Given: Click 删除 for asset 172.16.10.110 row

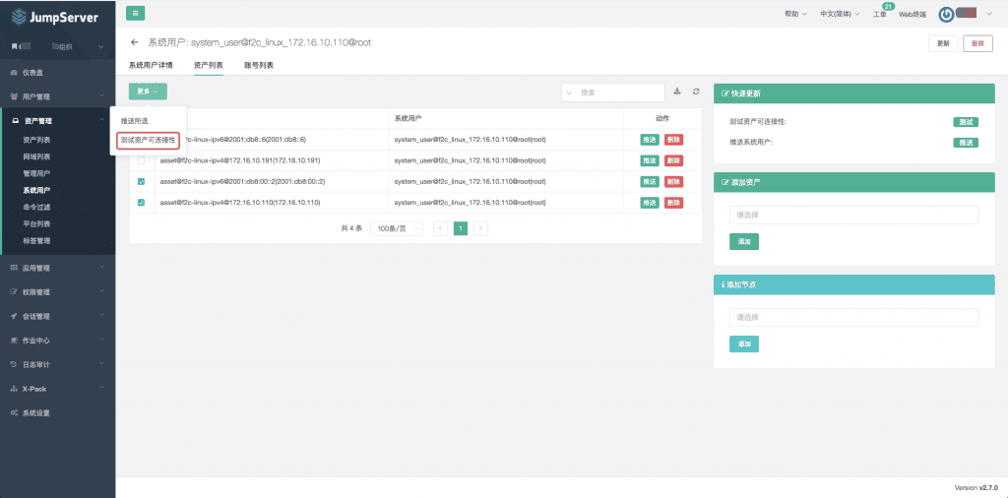Looking at the screenshot, I should pos(673,203).
